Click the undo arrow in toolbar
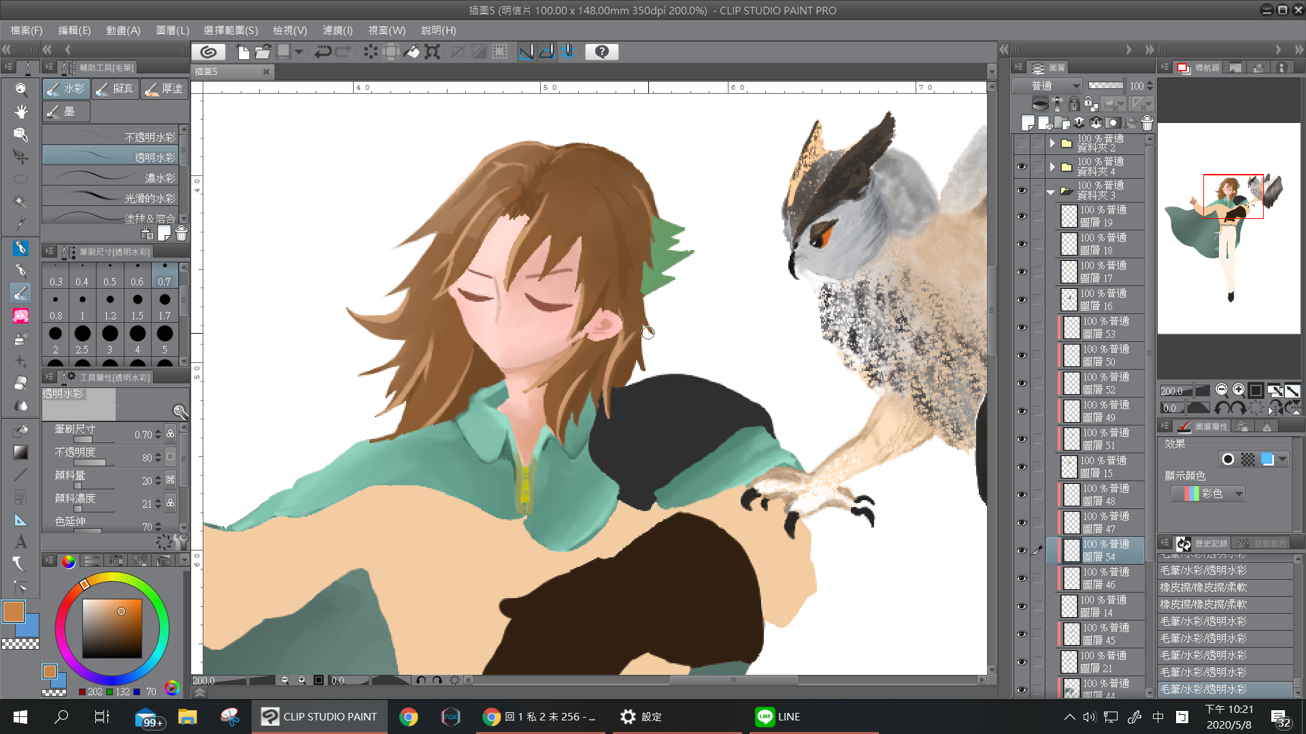 pos(322,52)
